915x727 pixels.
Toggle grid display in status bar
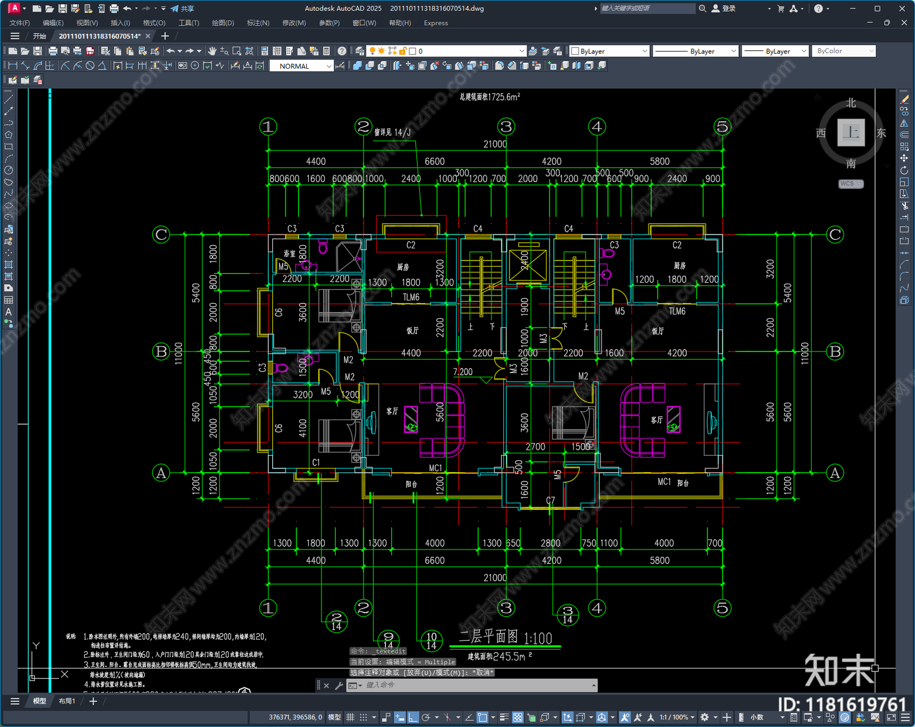pyautogui.click(x=350, y=717)
